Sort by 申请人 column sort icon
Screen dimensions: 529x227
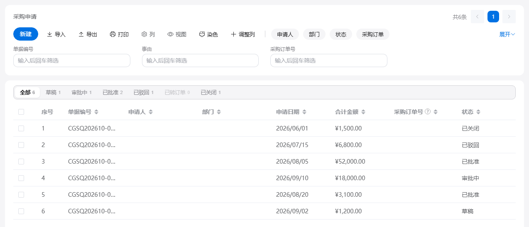(151, 112)
